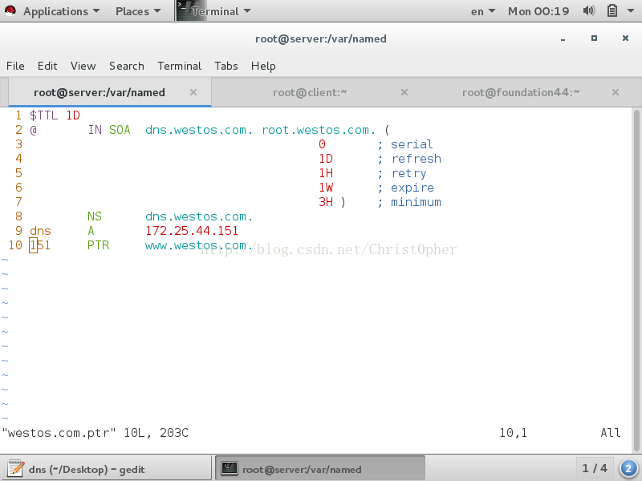Click the volume speaker icon
This screenshot has height=481, width=642.
[x=589, y=10]
